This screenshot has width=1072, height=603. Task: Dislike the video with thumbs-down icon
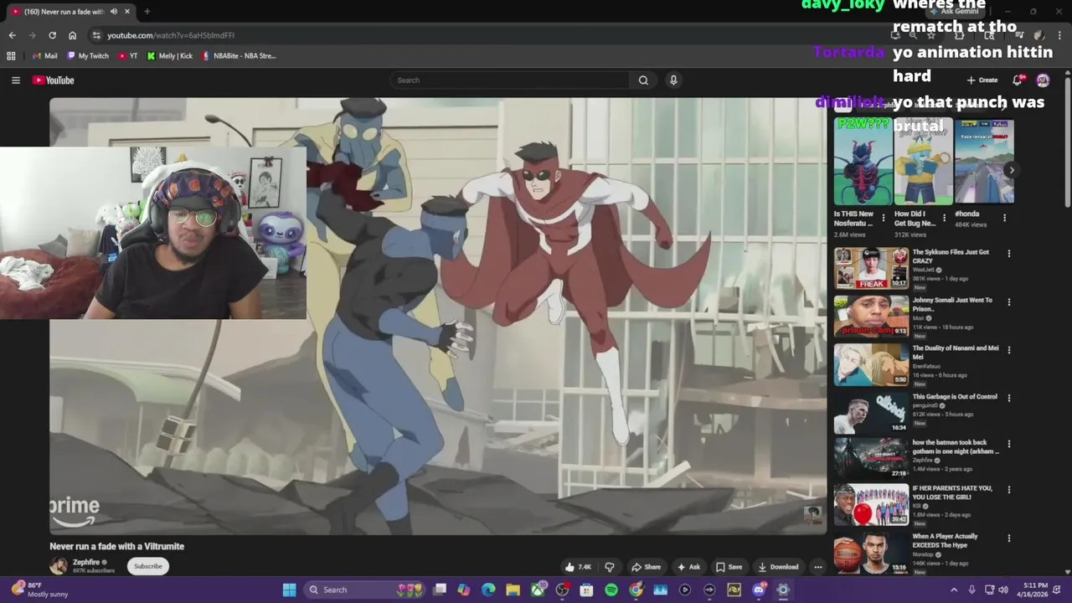click(x=610, y=567)
